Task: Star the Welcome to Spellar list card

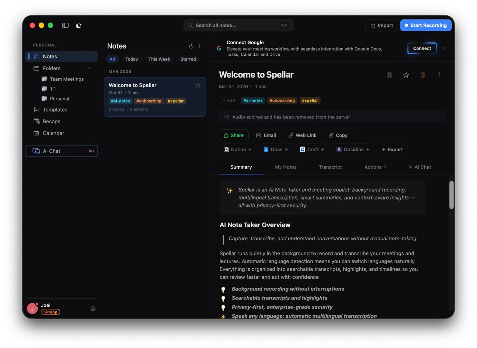Action: 198,85
